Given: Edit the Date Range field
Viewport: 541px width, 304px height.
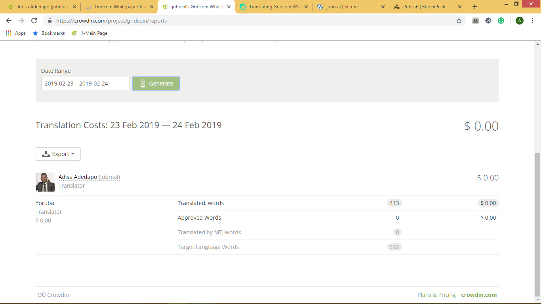Looking at the screenshot, I should point(86,84).
